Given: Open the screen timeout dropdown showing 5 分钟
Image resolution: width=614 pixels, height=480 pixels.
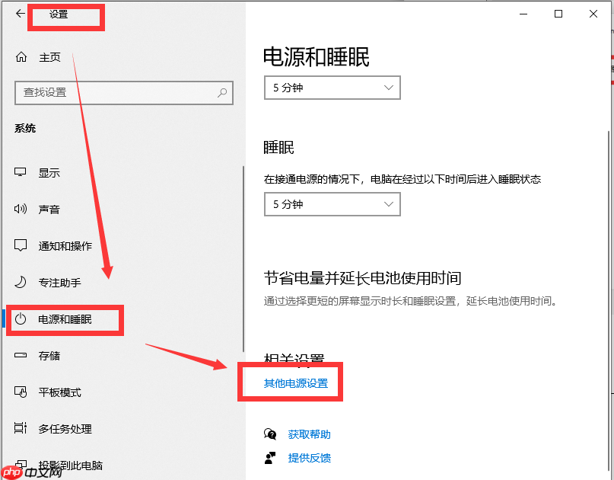Looking at the screenshot, I should (332, 87).
